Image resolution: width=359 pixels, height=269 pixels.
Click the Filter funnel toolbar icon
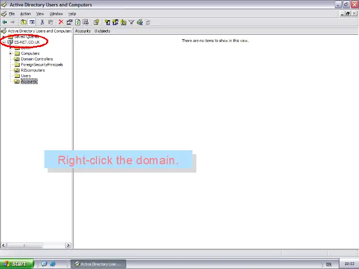pos(131,22)
